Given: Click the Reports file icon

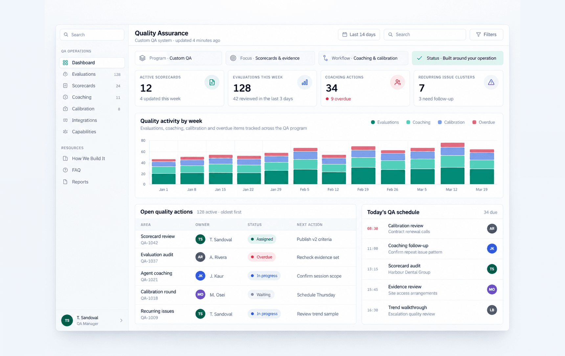Looking at the screenshot, I should tap(65, 182).
